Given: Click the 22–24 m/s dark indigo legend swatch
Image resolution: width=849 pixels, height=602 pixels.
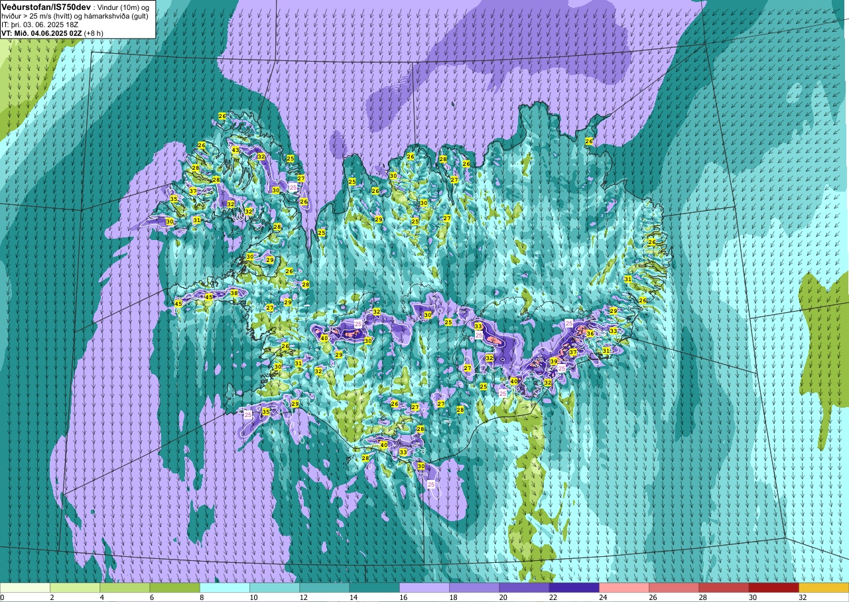Looking at the screenshot, I should [574, 587].
